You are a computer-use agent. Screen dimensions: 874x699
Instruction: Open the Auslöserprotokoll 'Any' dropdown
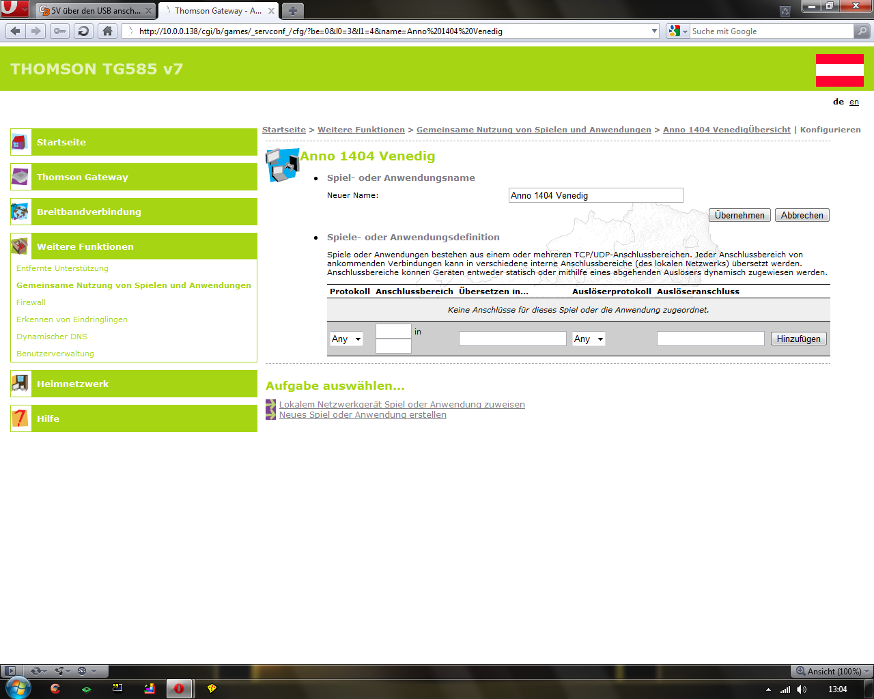(x=589, y=339)
